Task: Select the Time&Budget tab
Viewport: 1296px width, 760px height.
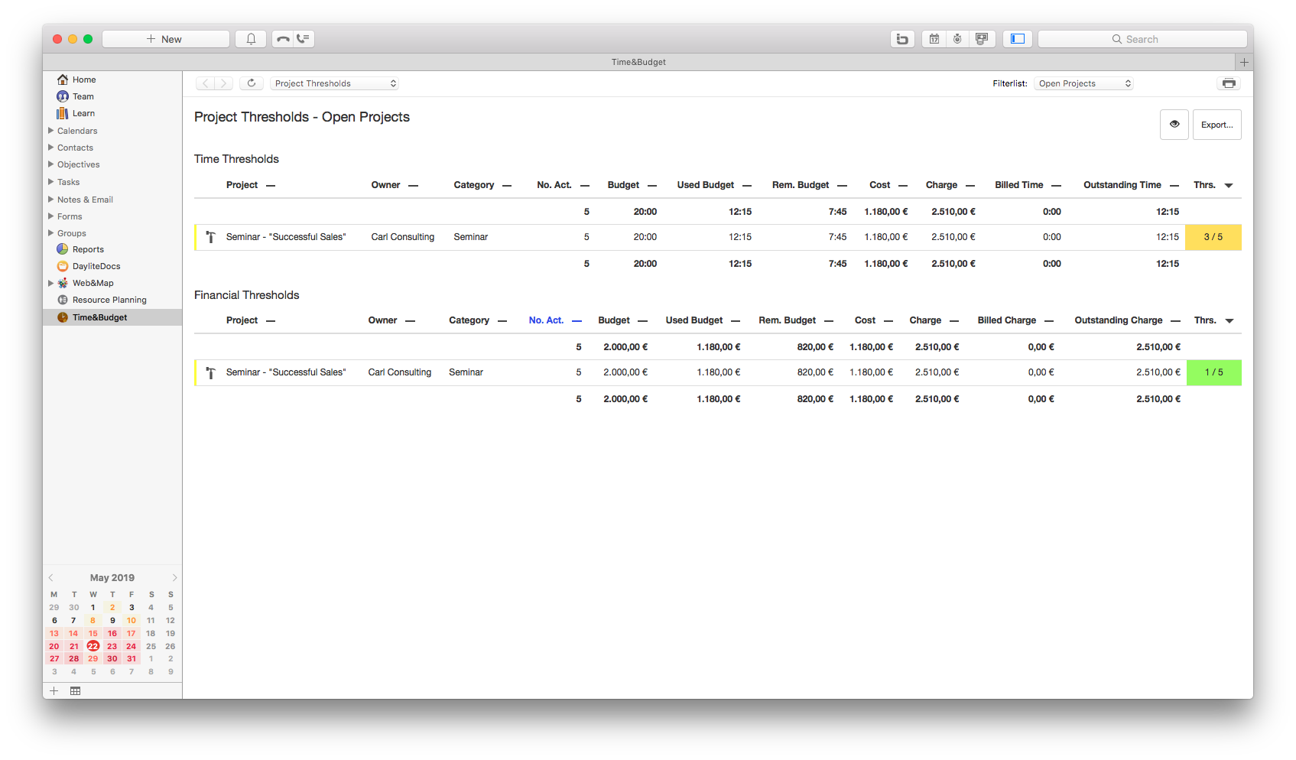Action: click(x=638, y=62)
